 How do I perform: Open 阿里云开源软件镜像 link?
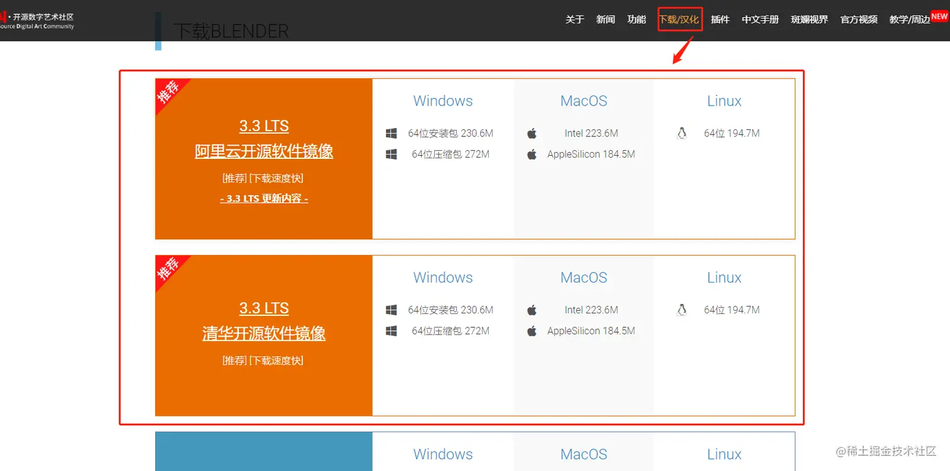click(264, 151)
